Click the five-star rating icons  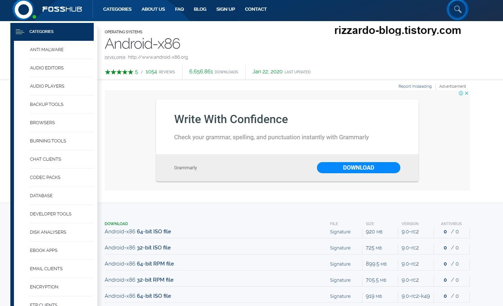coord(119,72)
